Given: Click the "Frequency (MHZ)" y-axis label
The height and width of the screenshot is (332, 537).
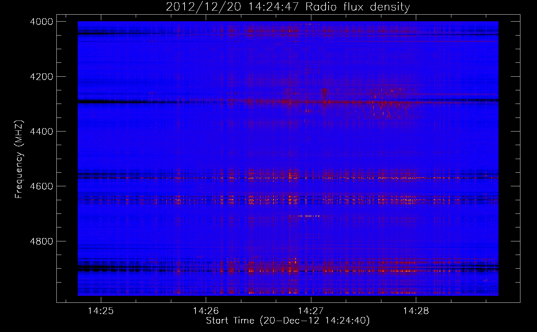Looking at the screenshot, I should click(19, 159).
